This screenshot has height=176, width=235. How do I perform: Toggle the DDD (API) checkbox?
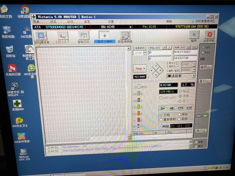(x=161, y=98)
